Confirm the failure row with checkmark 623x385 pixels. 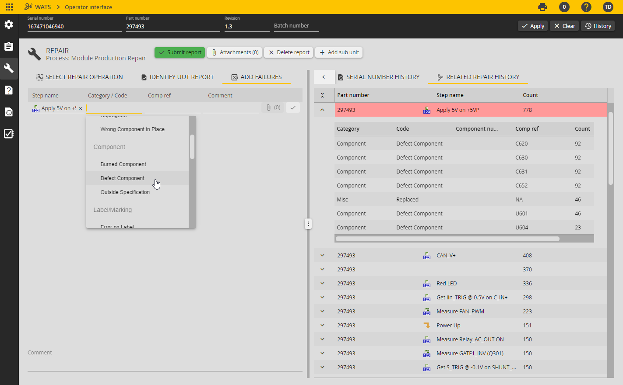point(293,108)
